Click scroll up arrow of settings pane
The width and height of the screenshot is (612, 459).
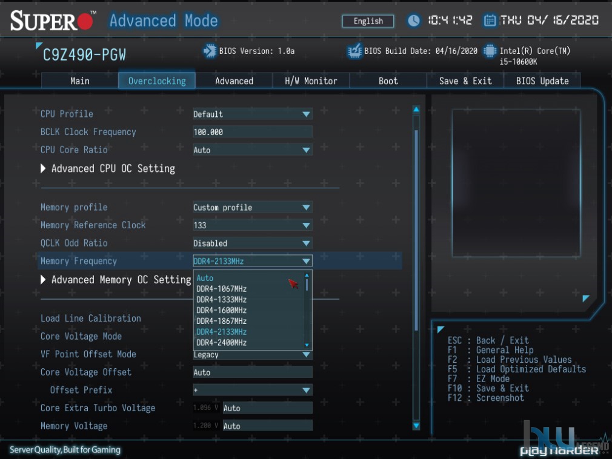416,109
